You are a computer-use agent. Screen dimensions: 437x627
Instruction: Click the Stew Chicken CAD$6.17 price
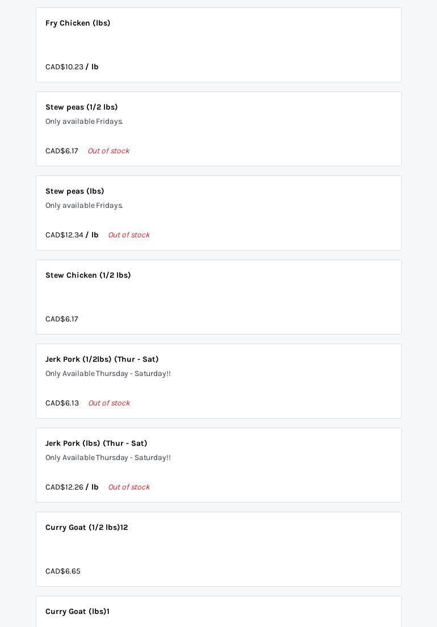click(62, 319)
